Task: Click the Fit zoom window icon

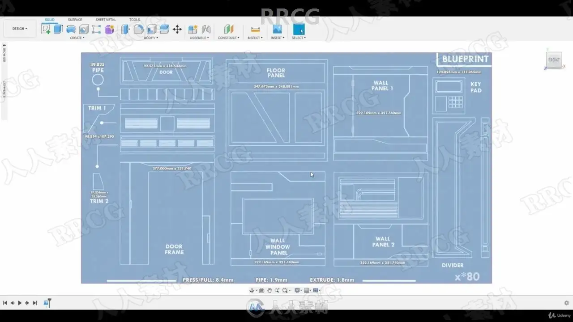Action: (285, 291)
